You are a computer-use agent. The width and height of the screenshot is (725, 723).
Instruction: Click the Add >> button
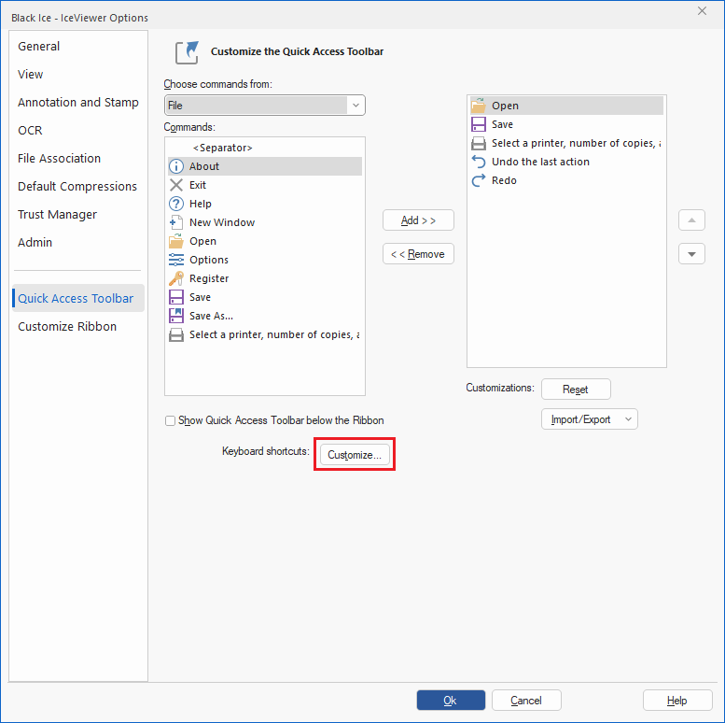(418, 220)
